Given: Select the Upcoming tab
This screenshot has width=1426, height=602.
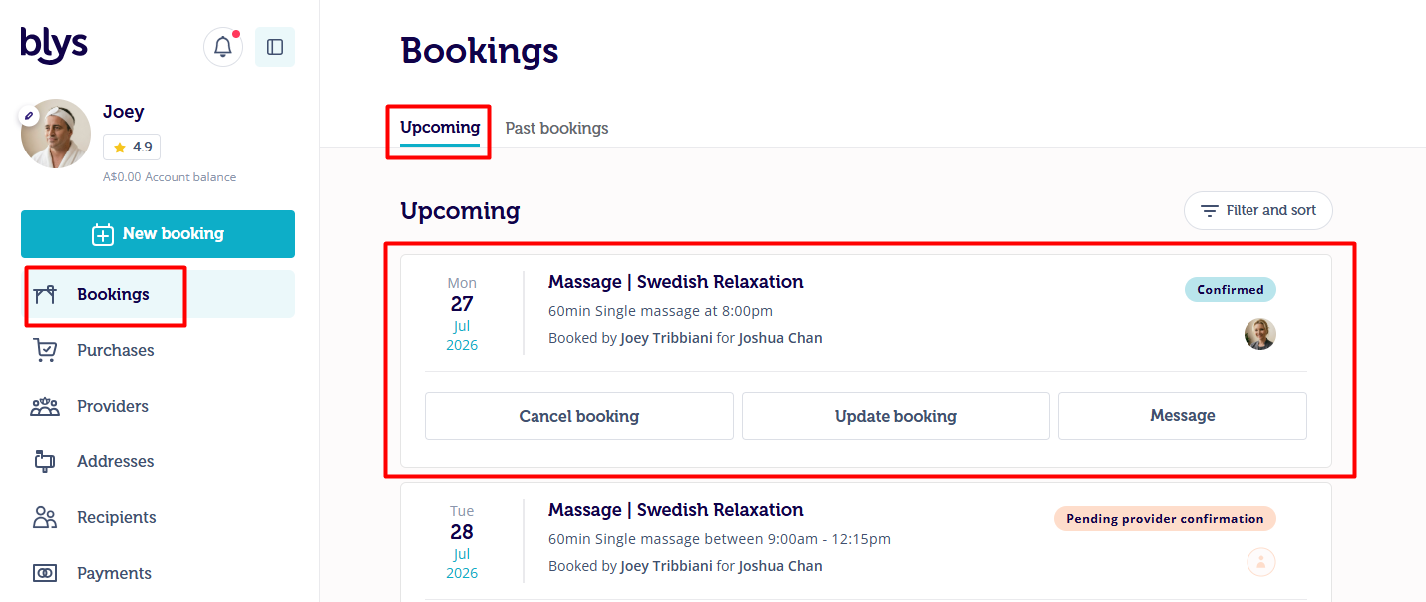Looking at the screenshot, I should [x=440, y=127].
